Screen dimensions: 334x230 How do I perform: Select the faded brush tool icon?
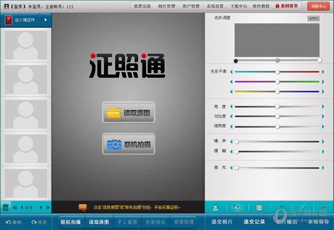click(x=281, y=207)
